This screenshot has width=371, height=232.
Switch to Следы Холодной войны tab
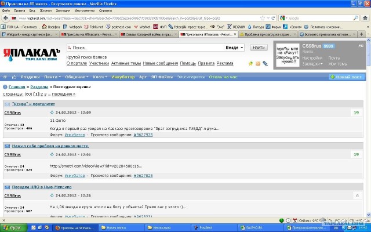148,35
